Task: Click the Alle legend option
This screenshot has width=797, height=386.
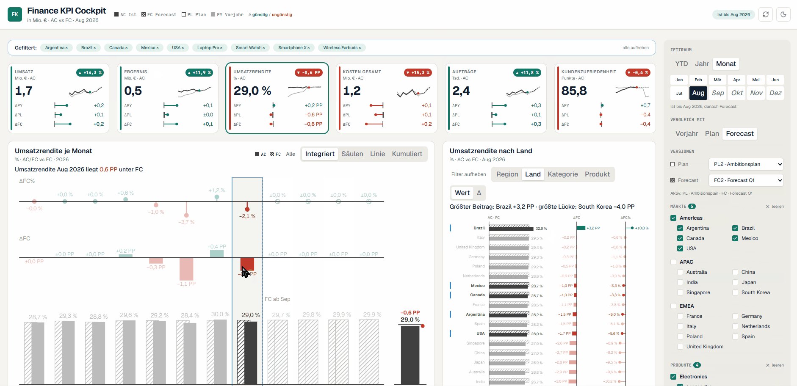Action: pos(291,154)
